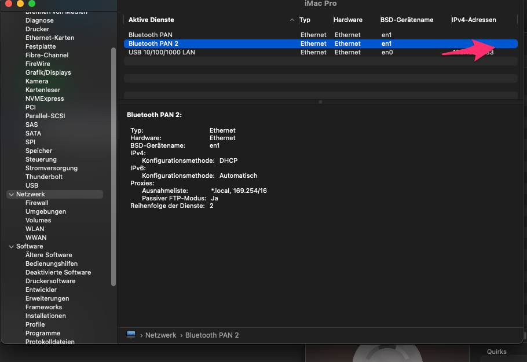Open Erweiterungen under Software
Image resolution: width=527 pixels, height=362 pixels.
click(47, 298)
